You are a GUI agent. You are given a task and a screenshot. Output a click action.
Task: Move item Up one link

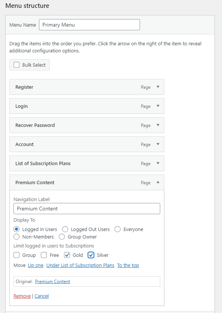click(36, 265)
